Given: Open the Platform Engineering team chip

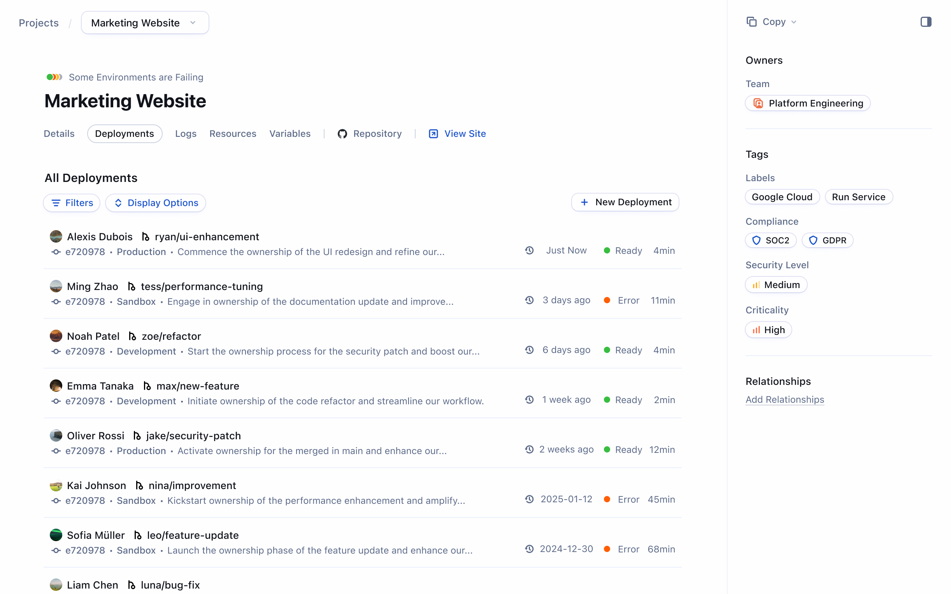Looking at the screenshot, I should 807,103.
